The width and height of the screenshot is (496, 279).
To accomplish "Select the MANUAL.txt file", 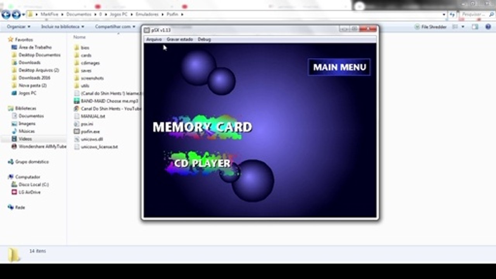I will (x=93, y=116).
